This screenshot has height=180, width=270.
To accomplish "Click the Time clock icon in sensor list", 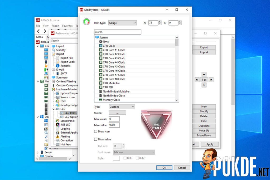I will pos(101,42).
